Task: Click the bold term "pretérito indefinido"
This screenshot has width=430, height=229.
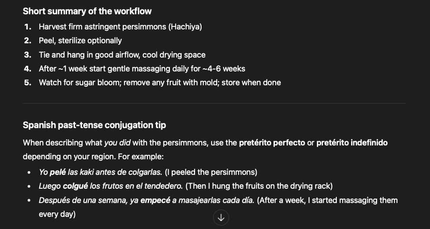Action: tap(352, 142)
